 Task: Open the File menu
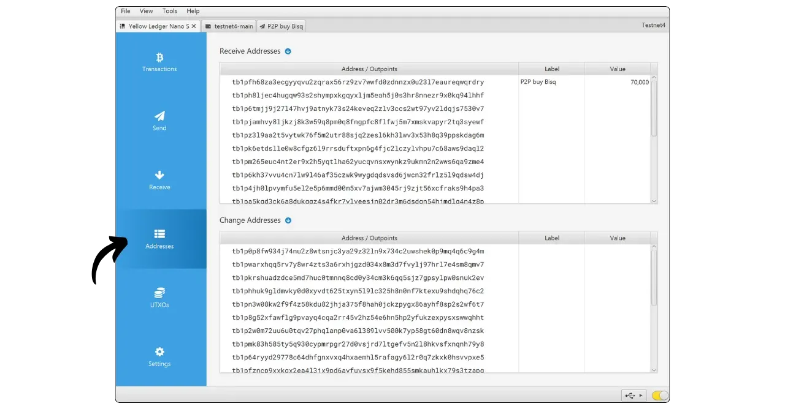126,11
